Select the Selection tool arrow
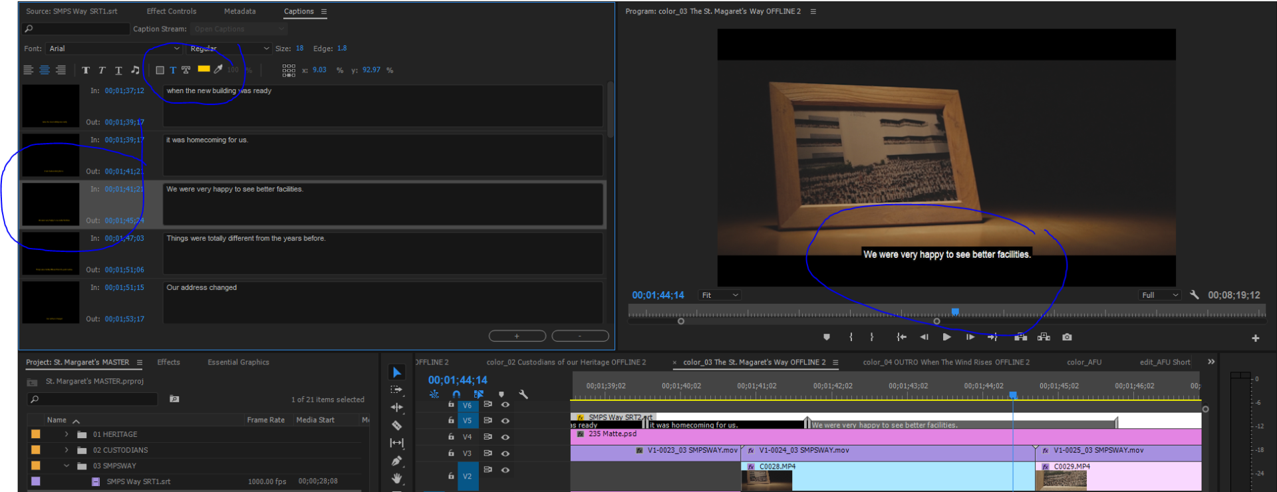1277x492 pixels. [x=397, y=372]
